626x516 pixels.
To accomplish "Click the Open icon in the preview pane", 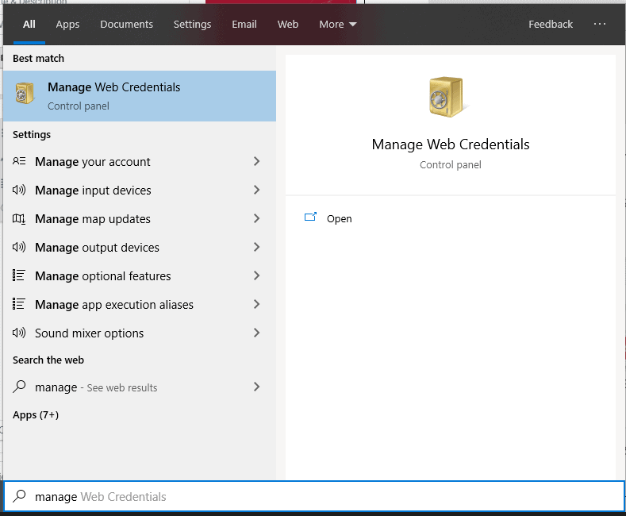I will tap(311, 218).
